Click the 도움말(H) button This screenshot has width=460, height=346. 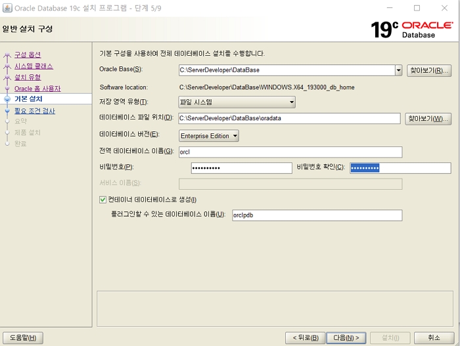coord(23,337)
